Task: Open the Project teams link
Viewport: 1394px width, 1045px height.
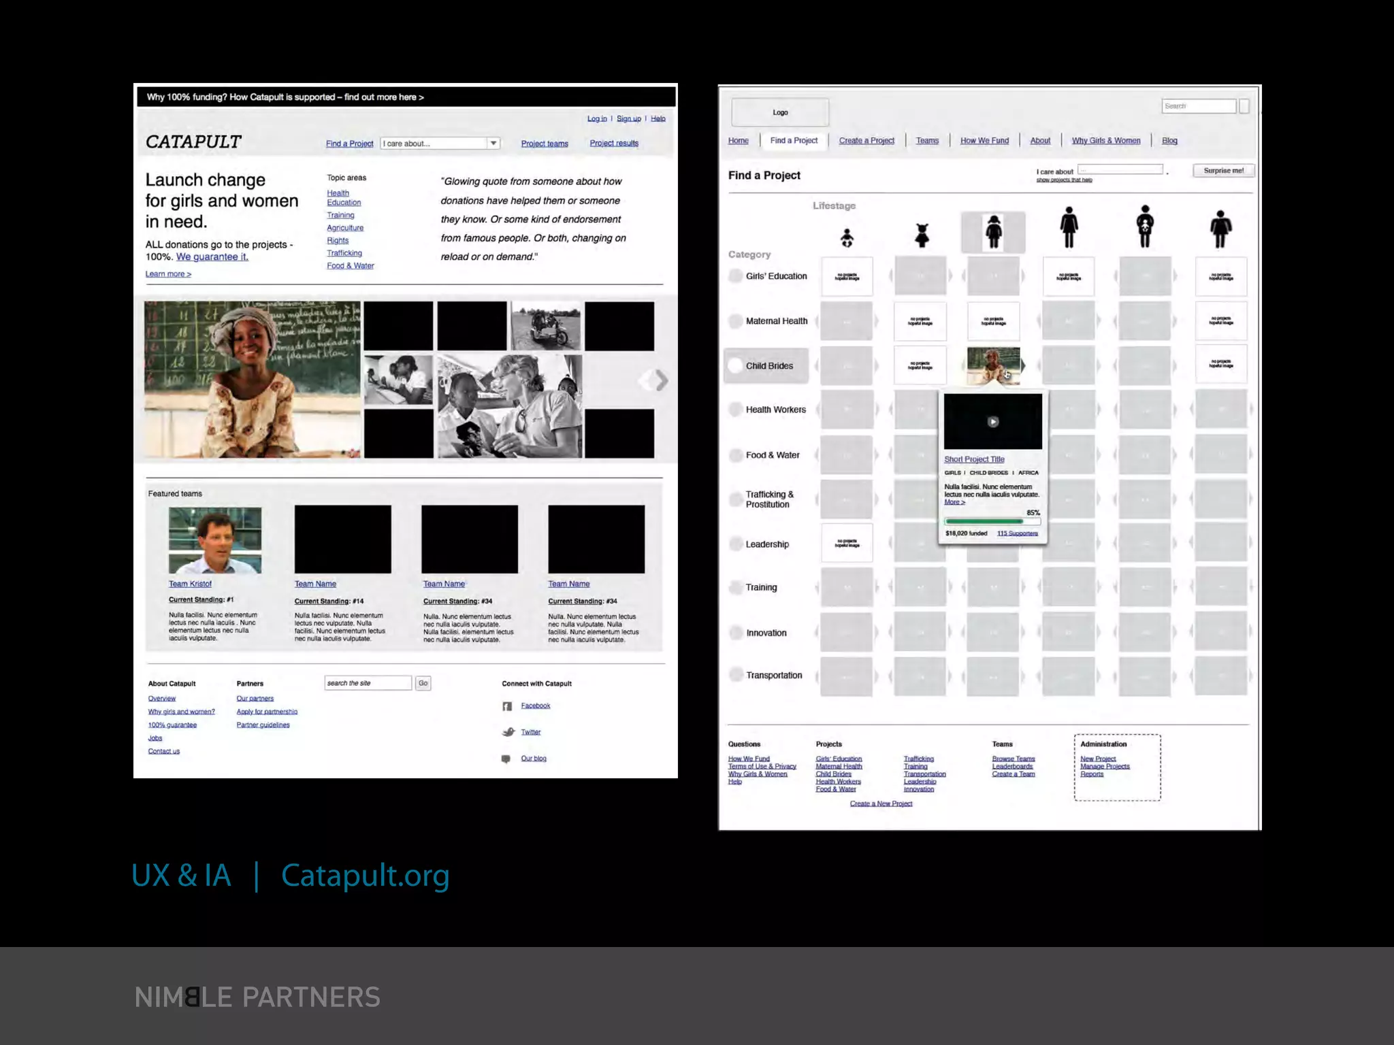Action: click(545, 144)
